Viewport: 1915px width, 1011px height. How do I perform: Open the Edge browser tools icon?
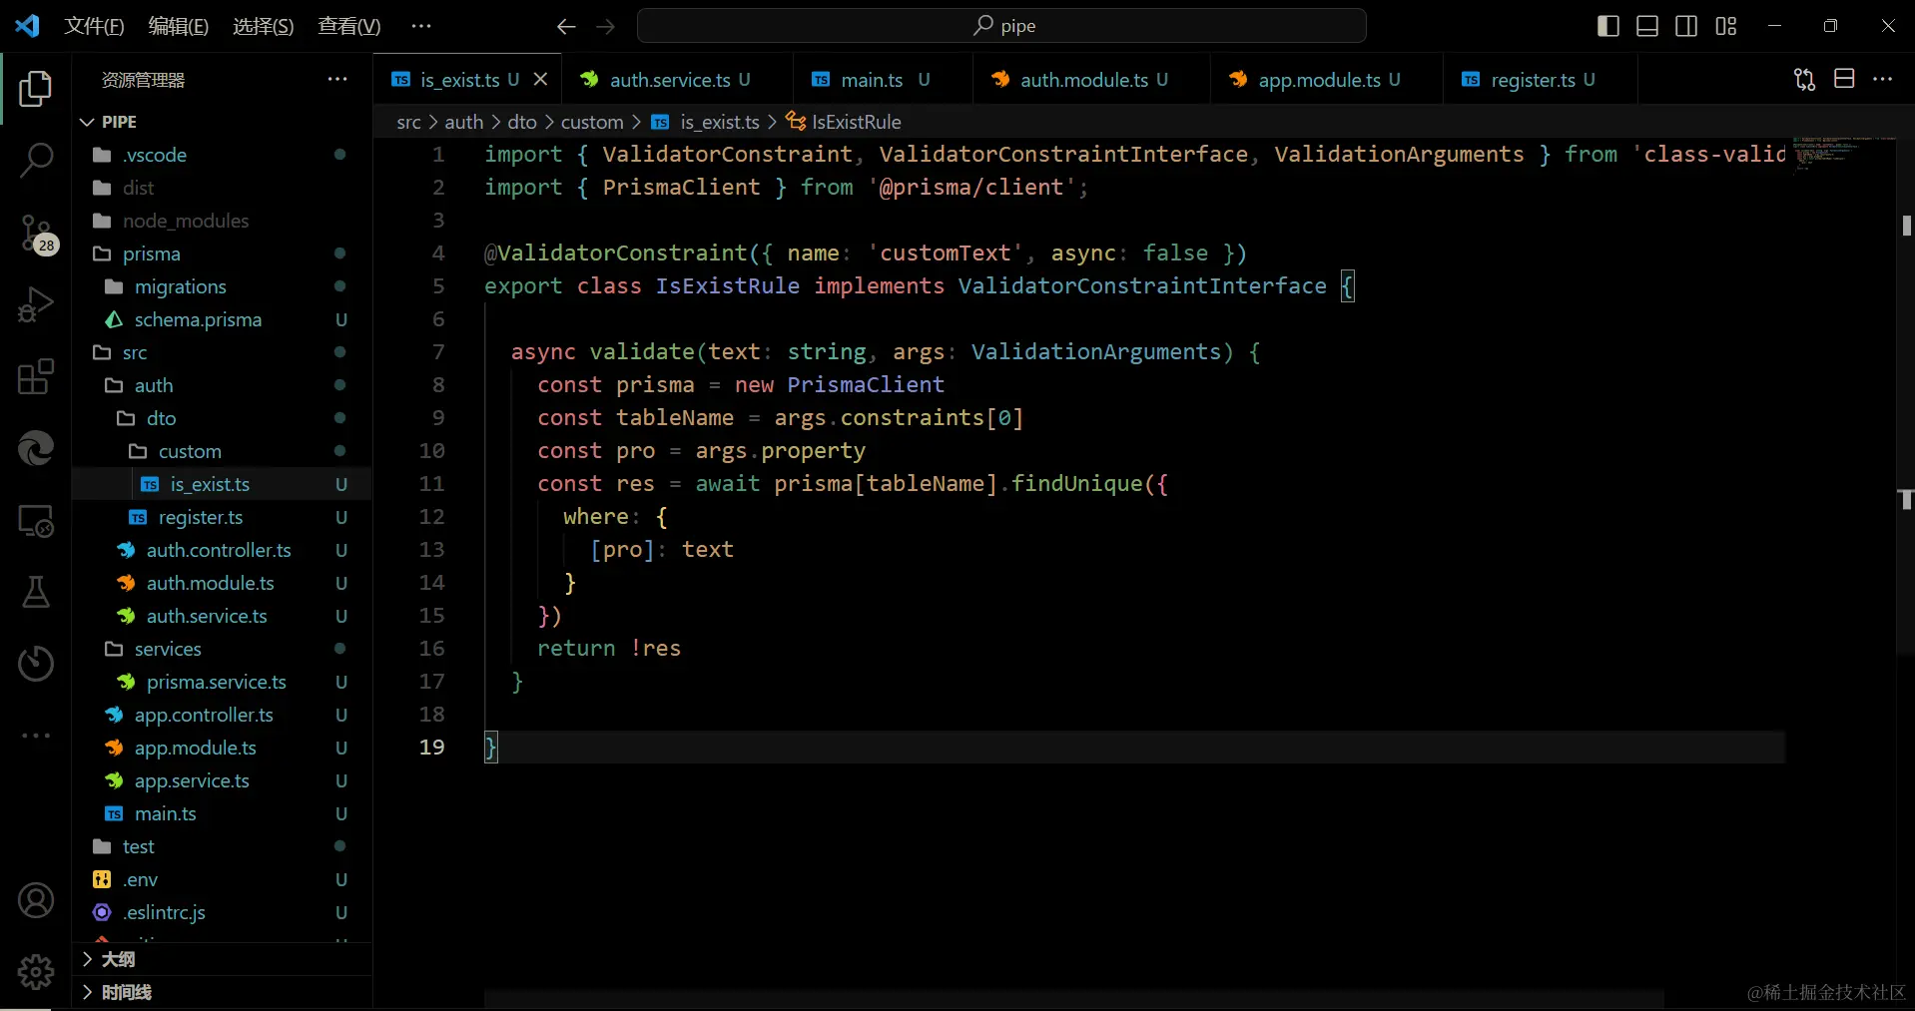coord(36,448)
